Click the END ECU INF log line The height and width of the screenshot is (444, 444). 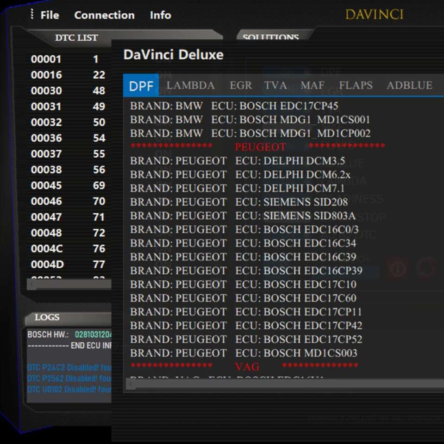(x=70, y=345)
